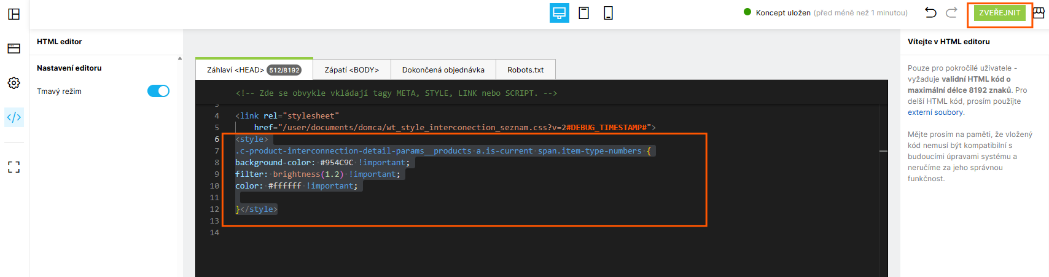Click the filter brightness(1.2) line
The image size is (1049, 277).
coord(318,174)
